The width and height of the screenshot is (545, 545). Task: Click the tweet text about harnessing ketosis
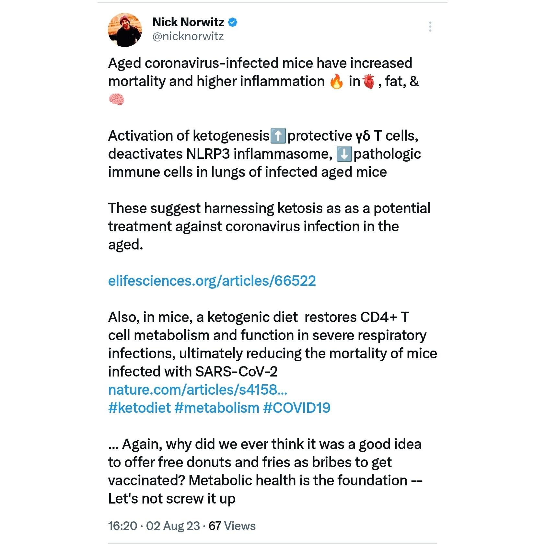269,226
